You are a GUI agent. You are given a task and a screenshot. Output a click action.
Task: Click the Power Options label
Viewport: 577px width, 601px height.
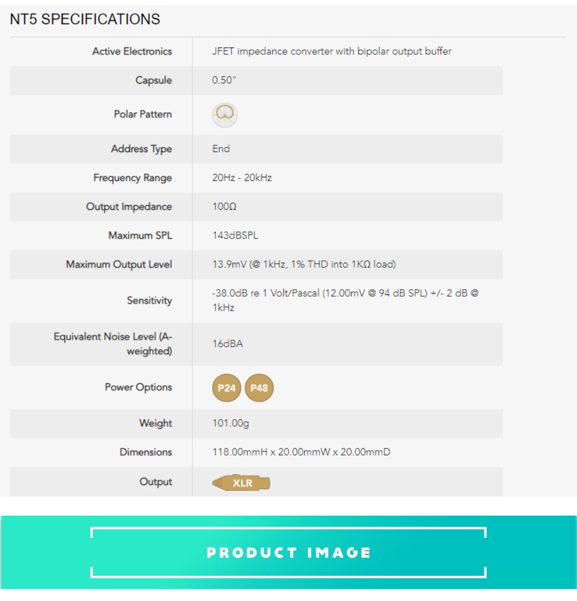coord(138,388)
